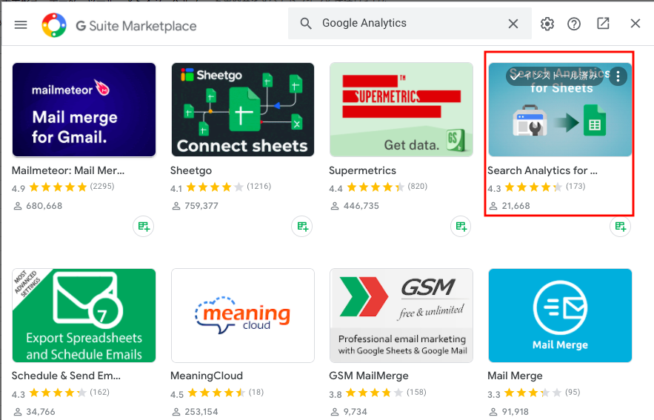Click the MeaningCloud 4.5 star rating
654x420 pixels.
[216, 393]
